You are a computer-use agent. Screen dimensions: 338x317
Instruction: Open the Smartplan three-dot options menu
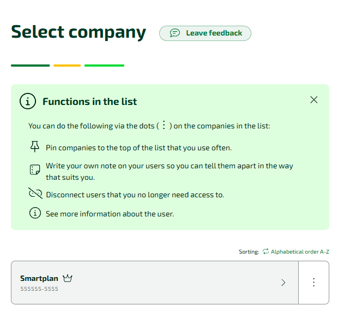tap(313, 282)
